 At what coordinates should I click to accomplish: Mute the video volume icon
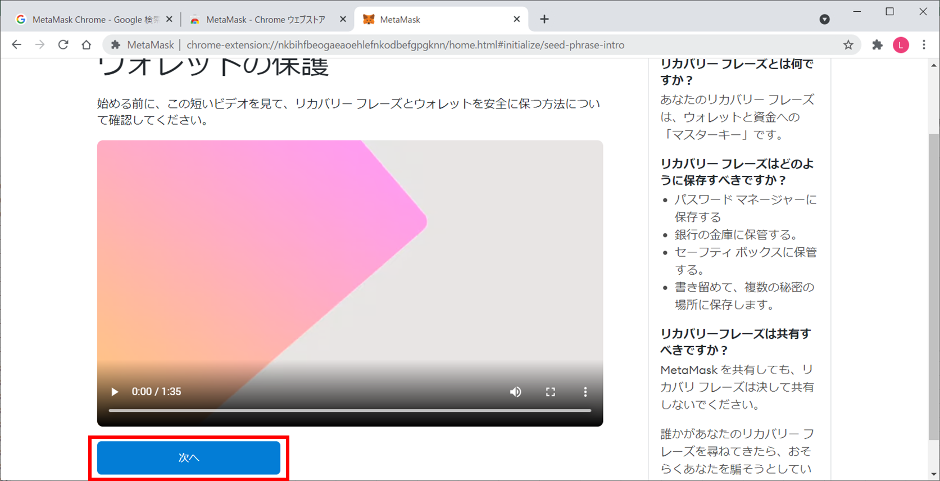coord(515,392)
